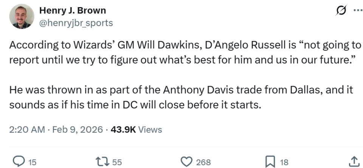Click the Grok slashed-circle icon

coord(341,10)
